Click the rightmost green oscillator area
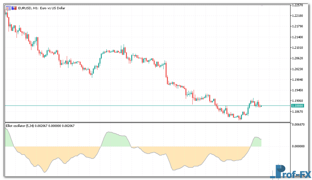 (256, 142)
